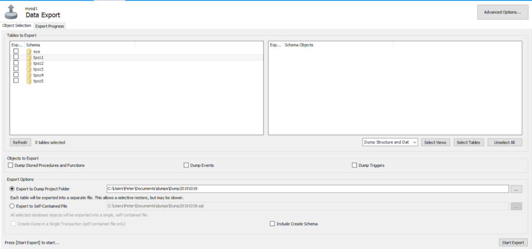Image resolution: width=532 pixels, height=249 pixels.
Task: Click Select Tables button
Action: click(x=468, y=142)
